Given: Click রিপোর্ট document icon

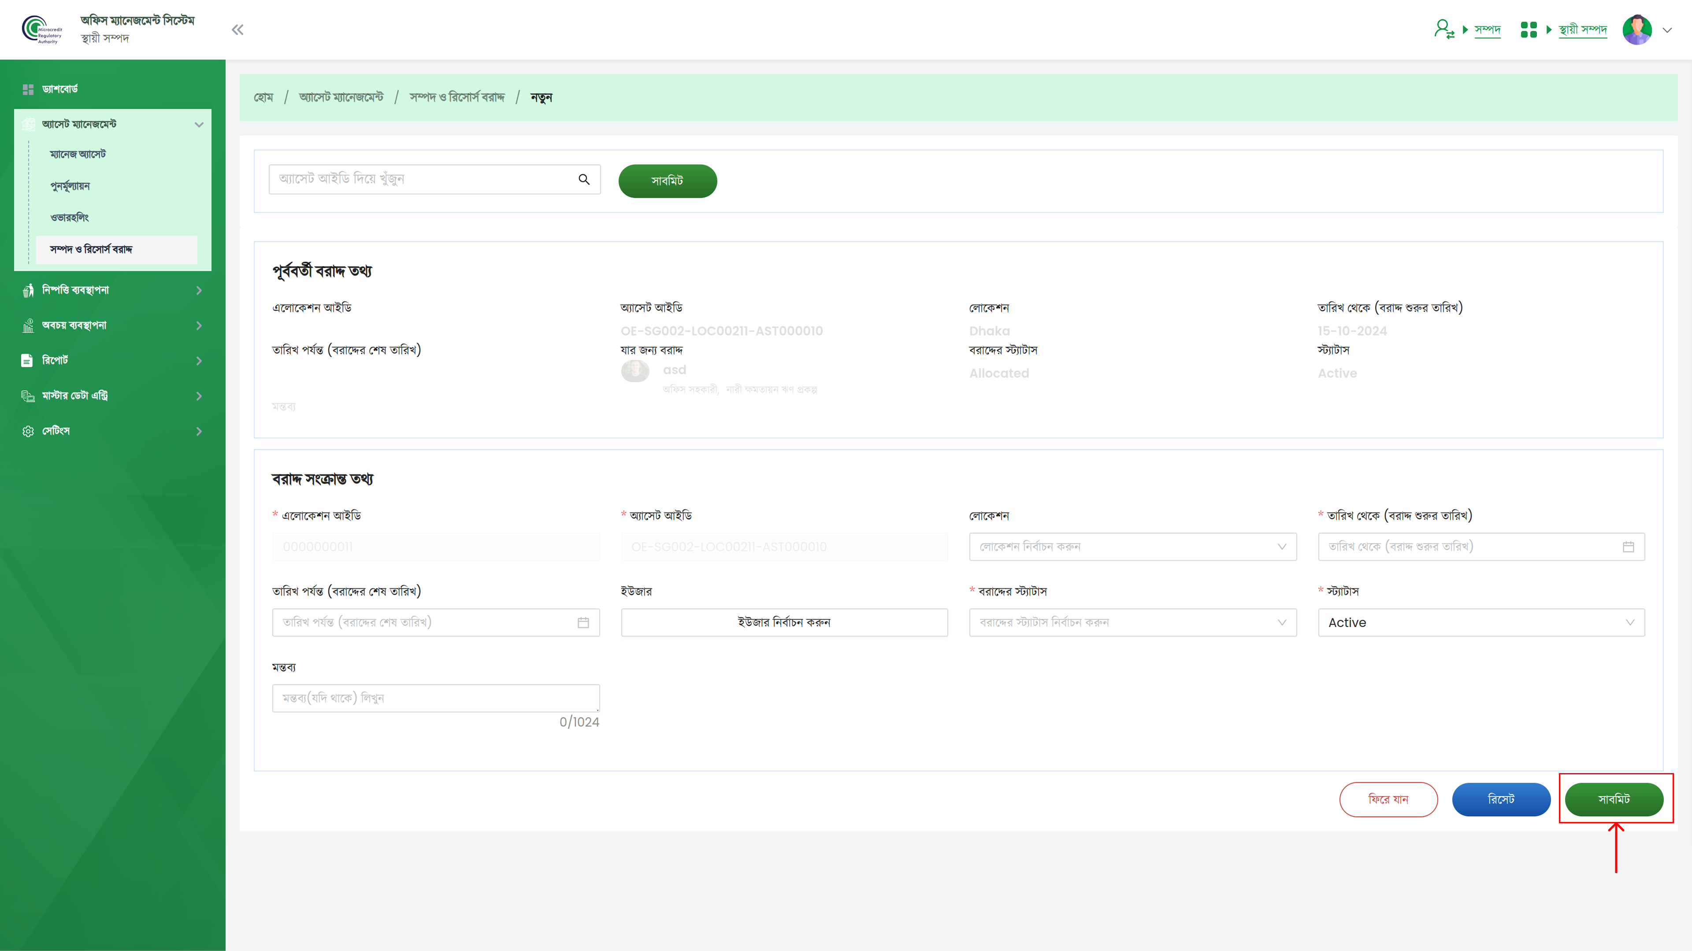Looking at the screenshot, I should [27, 361].
